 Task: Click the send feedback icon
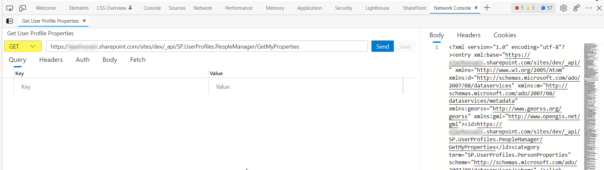576,8
